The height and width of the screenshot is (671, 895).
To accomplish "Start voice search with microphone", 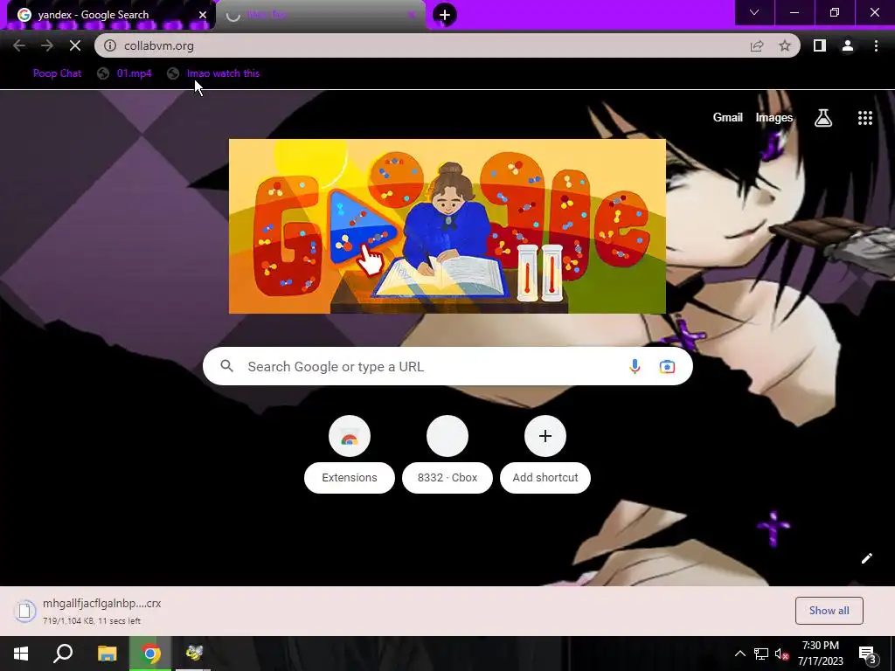I will click(x=635, y=366).
